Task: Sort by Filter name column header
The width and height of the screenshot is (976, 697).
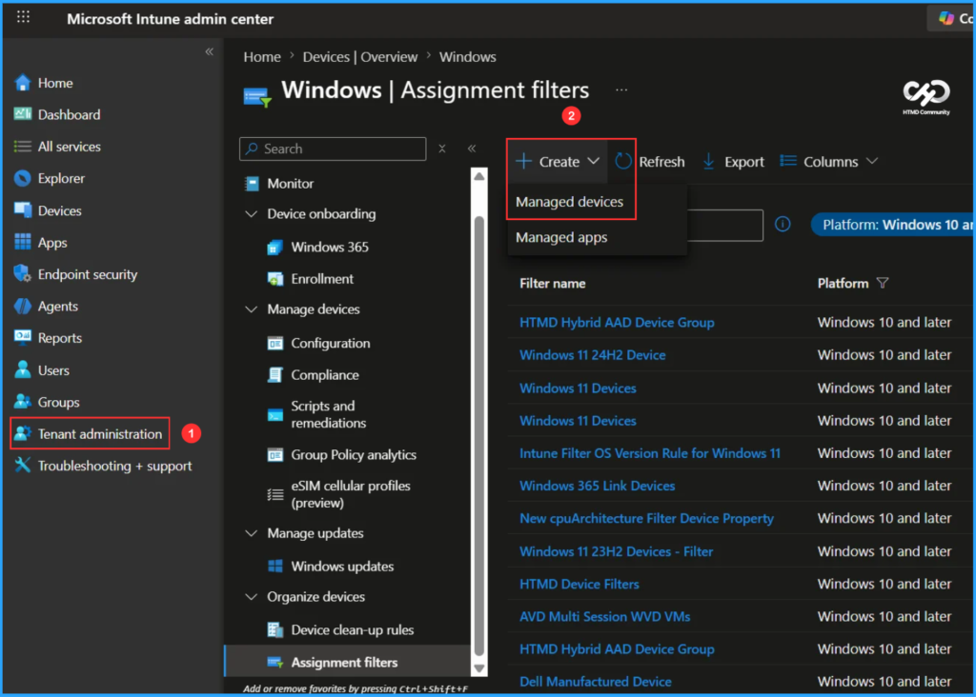Action: [552, 284]
